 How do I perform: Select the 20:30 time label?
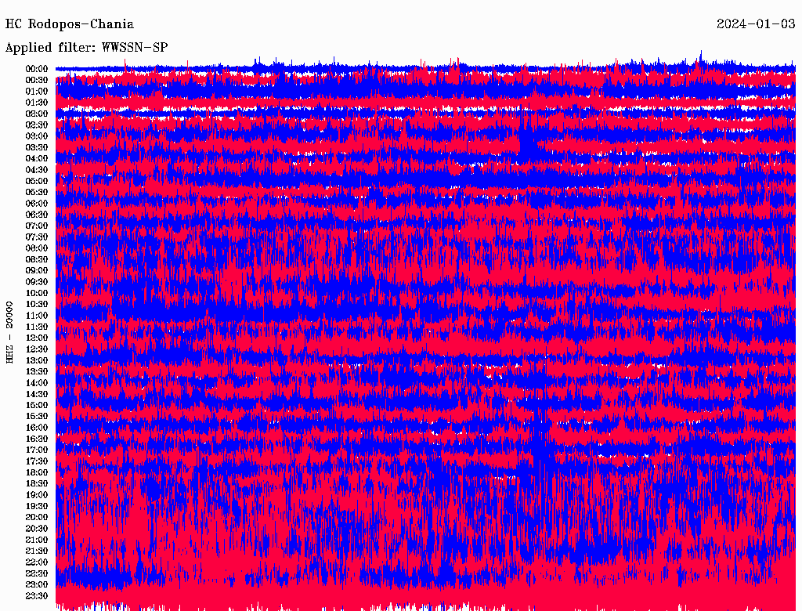tap(37, 529)
